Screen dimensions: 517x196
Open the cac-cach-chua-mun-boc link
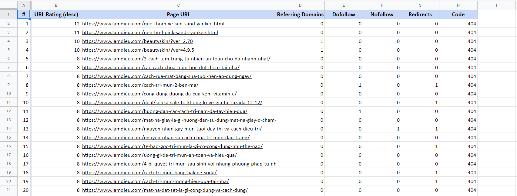point(161,67)
